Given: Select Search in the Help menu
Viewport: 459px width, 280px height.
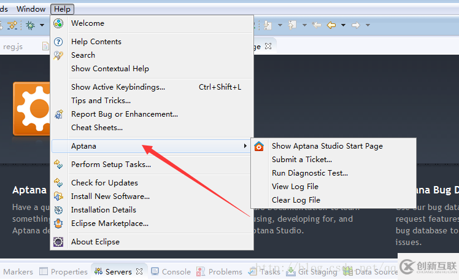Looking at the screenshot, I should tap(152, 55).
